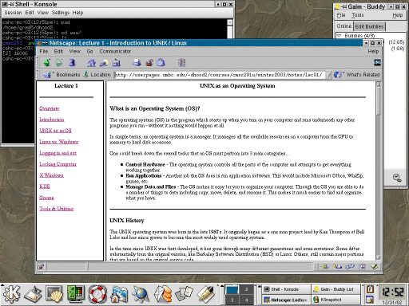Switch to Edit Buddies tab in Gaim
This screenshot has height=306, width=409.
click(x=369, y=26)
